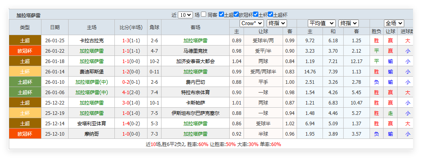Click the 胜负 result column header
The height and width of the screenshot is (158, 421).
pyautogui.click(x=376, y=32)
